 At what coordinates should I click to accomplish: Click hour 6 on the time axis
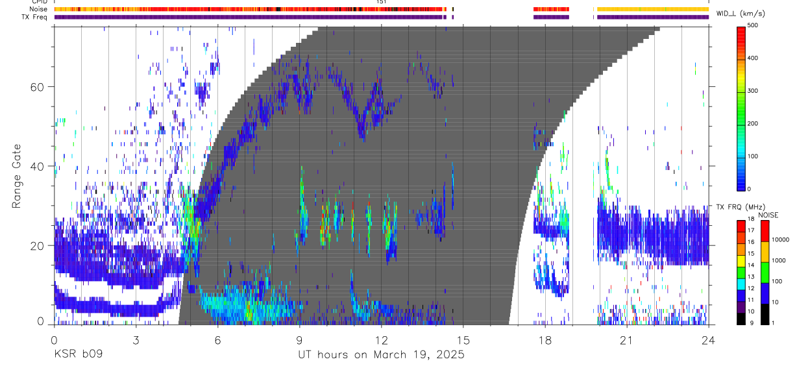[217, 340]
